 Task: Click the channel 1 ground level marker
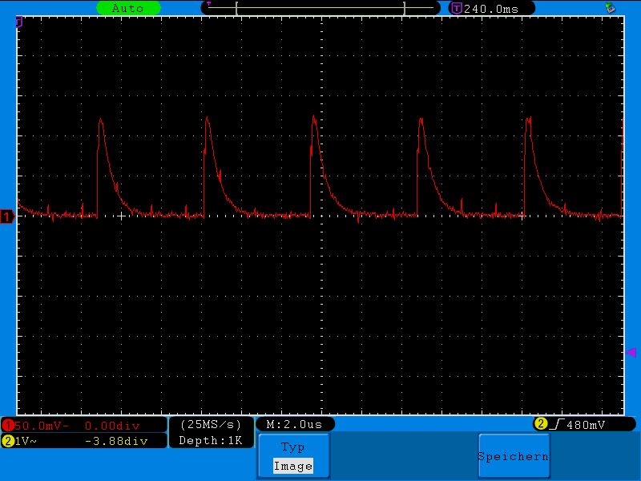tap(7, 216)
